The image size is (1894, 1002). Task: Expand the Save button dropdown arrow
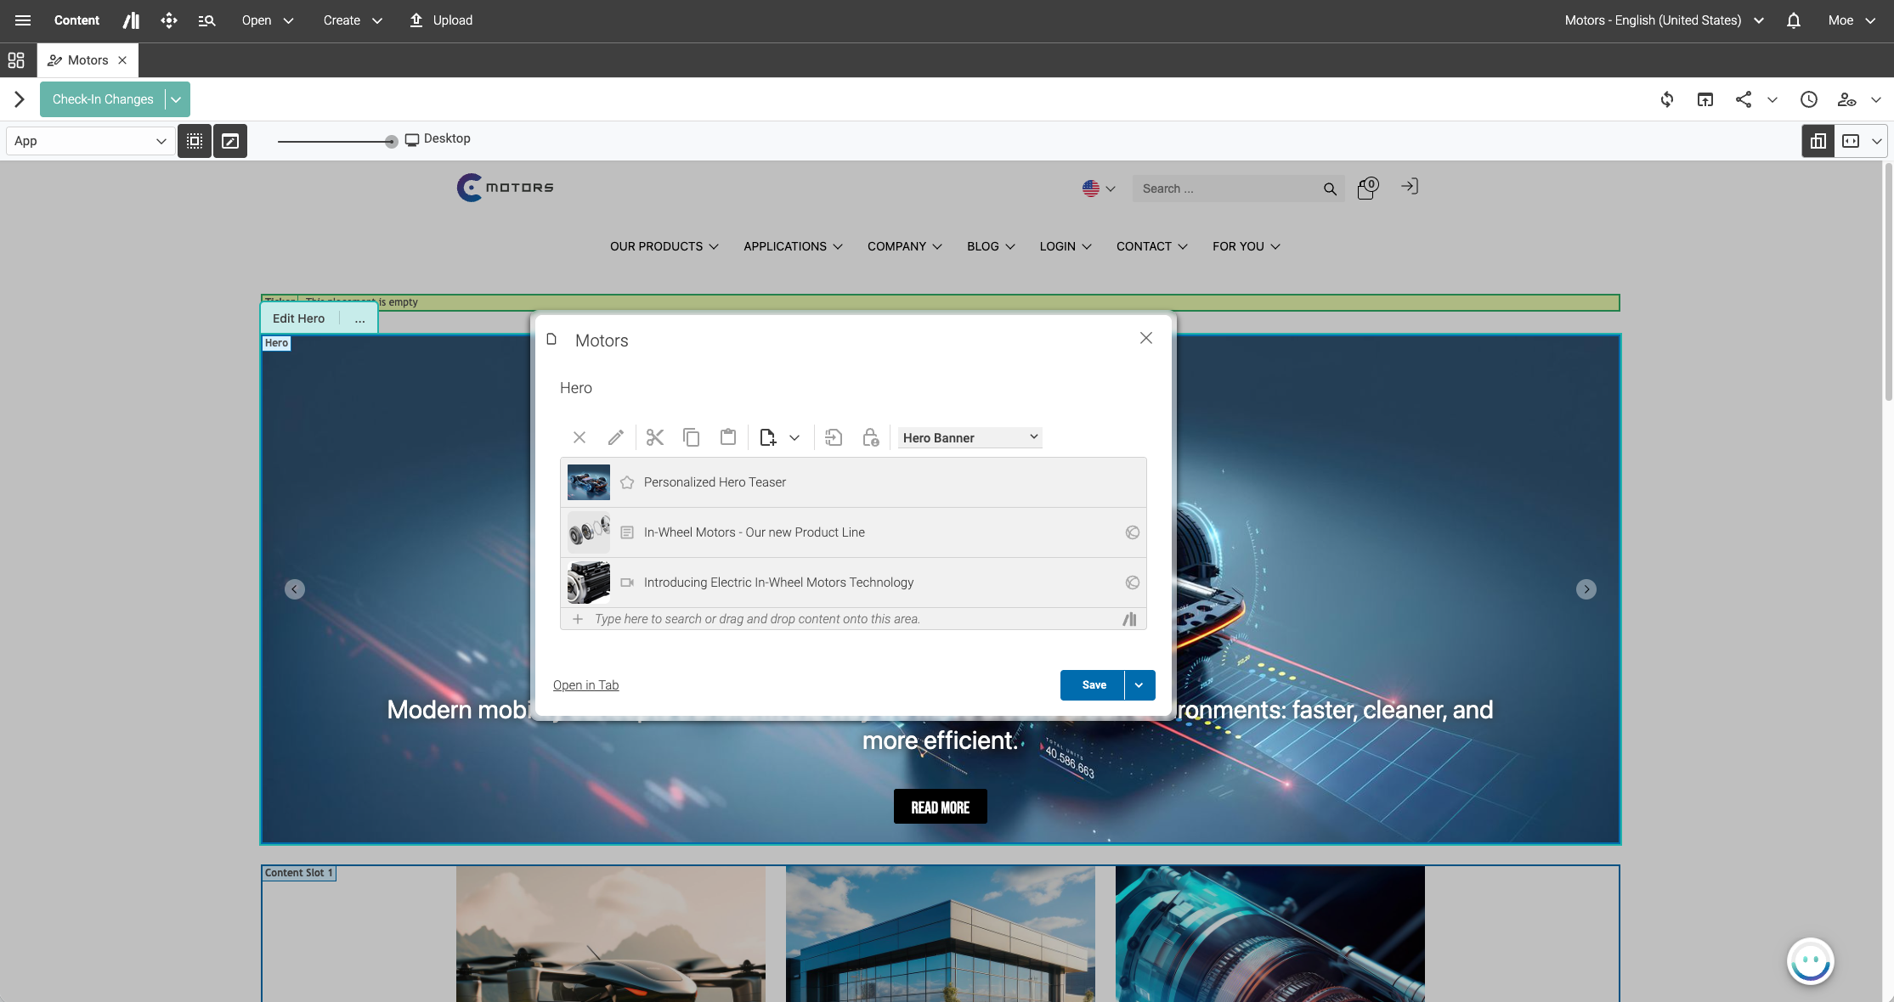click(1139, 685)
